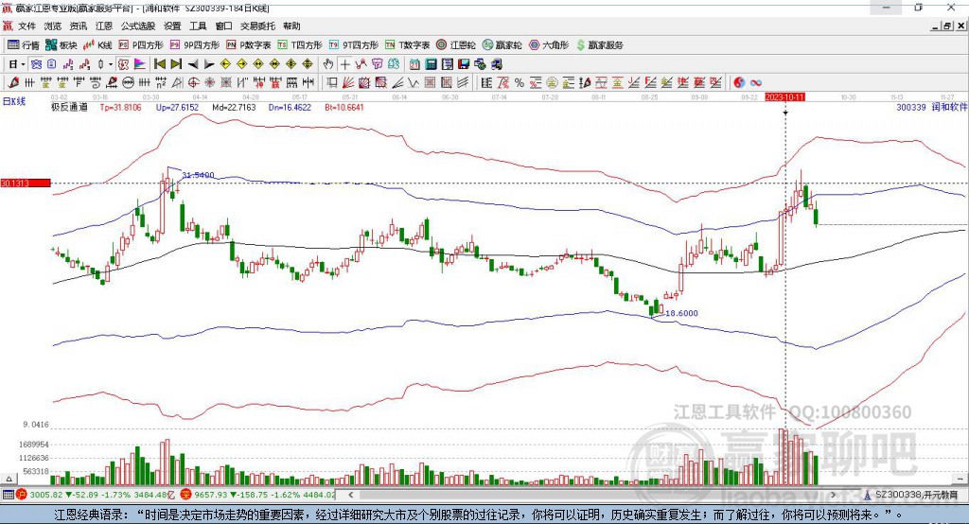969x524 pixels.
Task: Expand using down triangle at bottom right
Action: click(960, 479)
